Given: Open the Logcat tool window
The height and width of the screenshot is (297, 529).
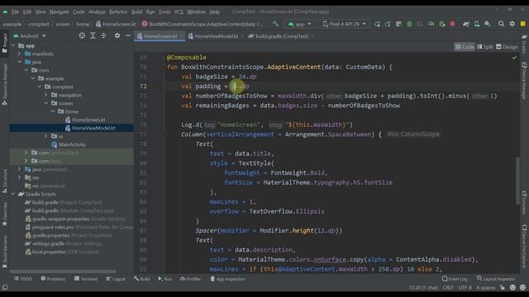Looking at the screenshot, I should (116, 279).
